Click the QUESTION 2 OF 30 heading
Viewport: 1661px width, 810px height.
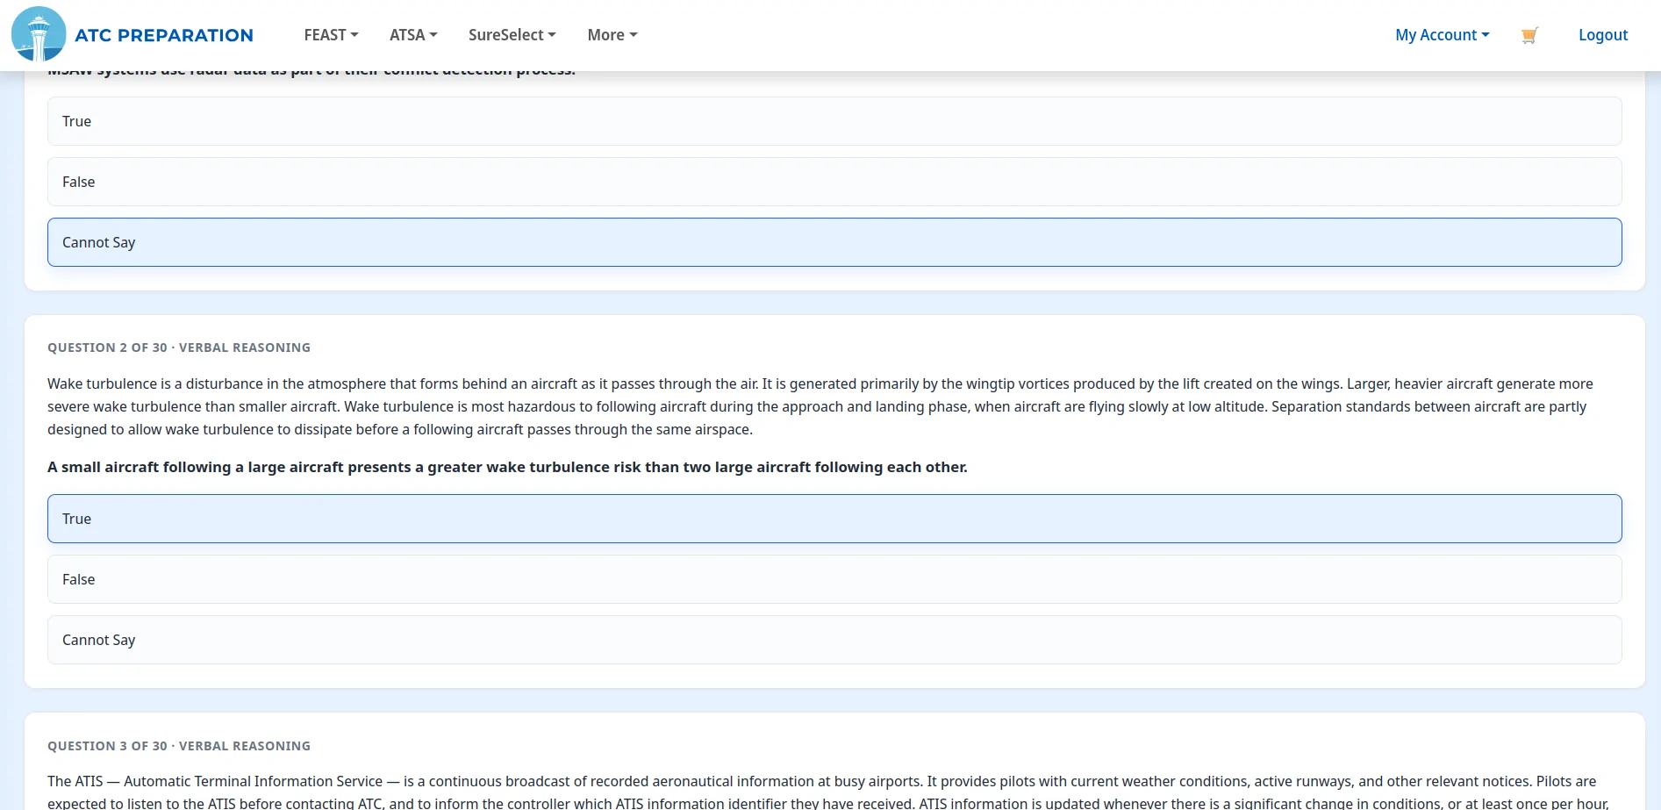pos(179,348)
